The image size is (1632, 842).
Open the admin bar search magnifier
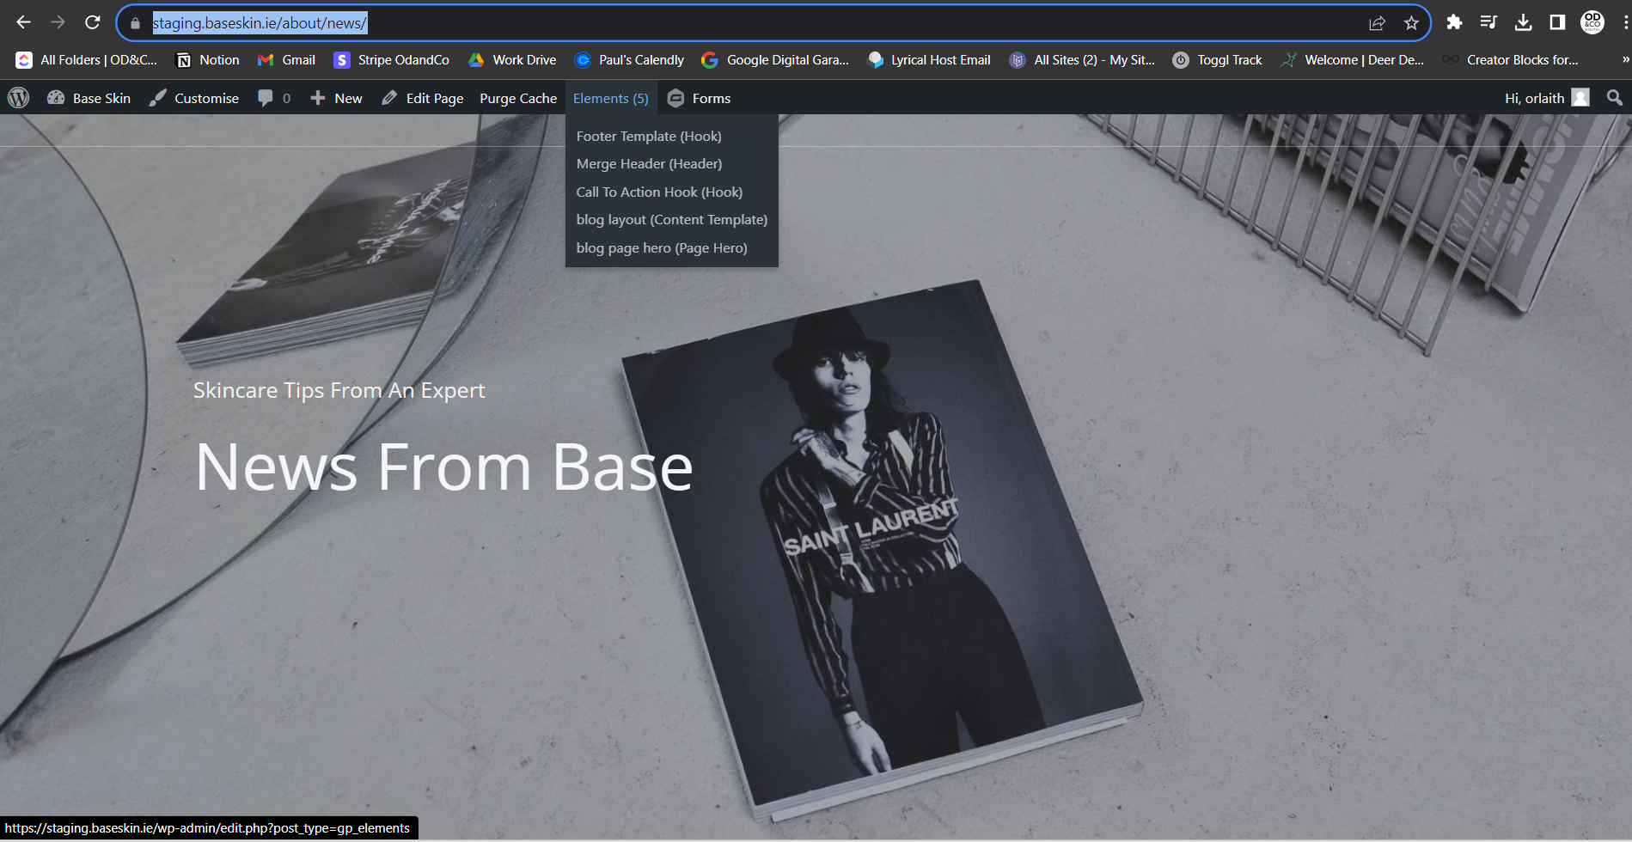tap(1615, 98)
